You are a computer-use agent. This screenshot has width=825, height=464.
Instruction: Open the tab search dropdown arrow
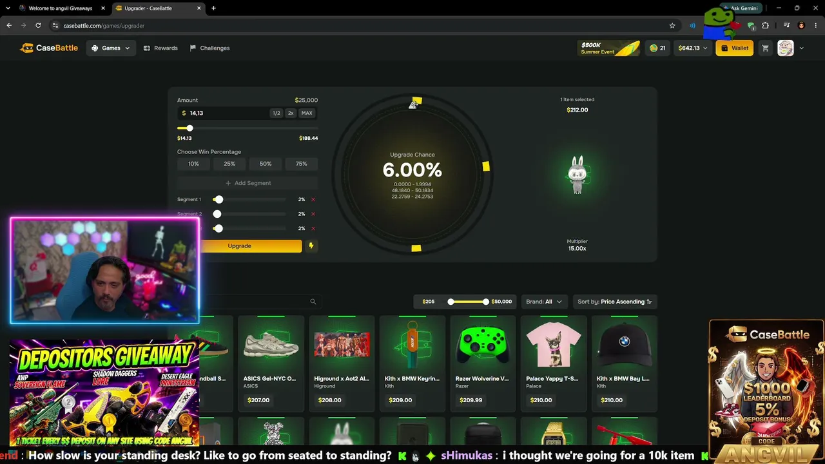click(9, 8)
